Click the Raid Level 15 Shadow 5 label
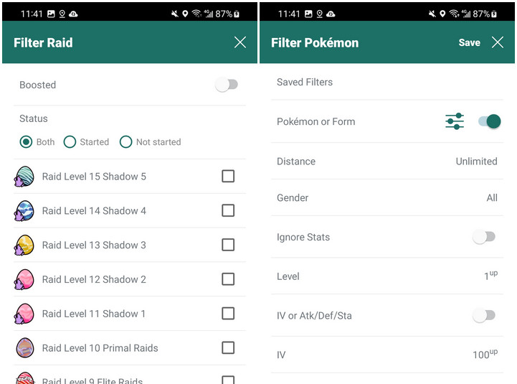Viewport: 517px width, 384px height. (x=94, y=177)
